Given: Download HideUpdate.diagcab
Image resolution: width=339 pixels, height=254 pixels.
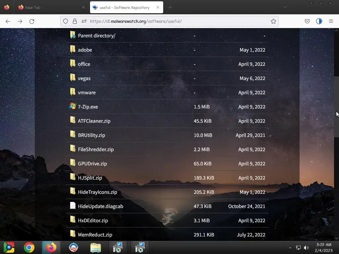Looking at the screenshot, I should [101, 206].
